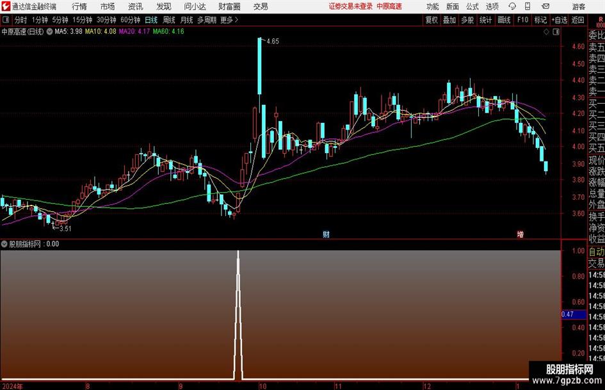Click the 4.60 price axis label
The width and height of the screenshot is (605, 390).
[578, 47]
